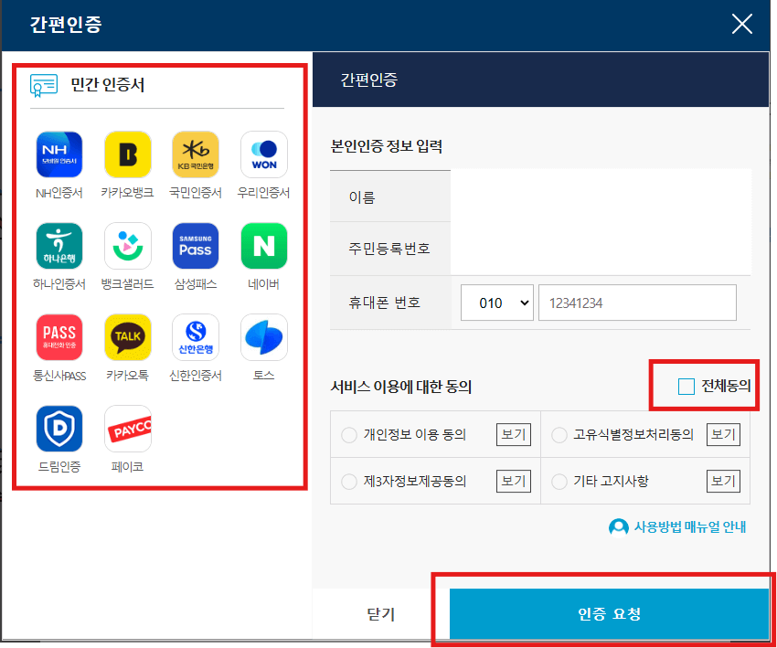Click the 민간 인증서 certificate header icon
This screenshot has width=777, height=648.
point(44,85)
